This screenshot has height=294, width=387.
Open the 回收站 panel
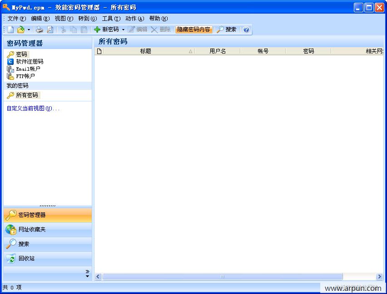click(x=27, y=259)
